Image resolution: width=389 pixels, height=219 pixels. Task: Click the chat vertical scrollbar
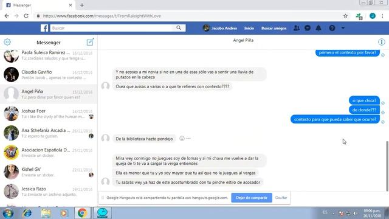pos(387,166)
